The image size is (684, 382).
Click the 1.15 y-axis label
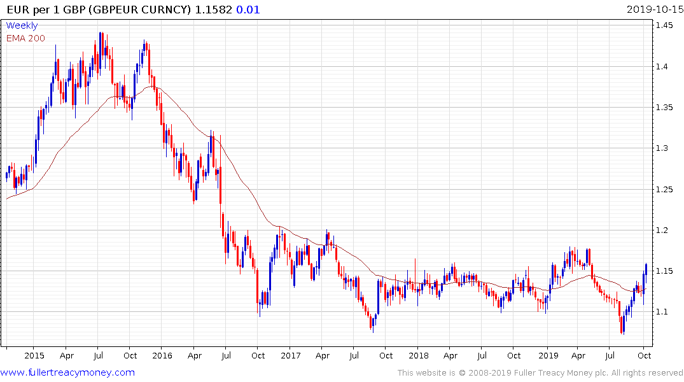664,271
